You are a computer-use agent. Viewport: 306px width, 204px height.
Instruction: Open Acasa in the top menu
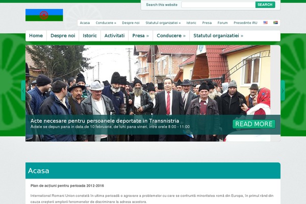click(x=85, y=23)
